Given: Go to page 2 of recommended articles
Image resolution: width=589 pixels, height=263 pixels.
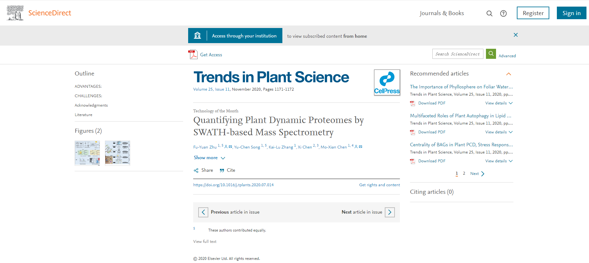Looking at the screenshot, I should point(464,173).
